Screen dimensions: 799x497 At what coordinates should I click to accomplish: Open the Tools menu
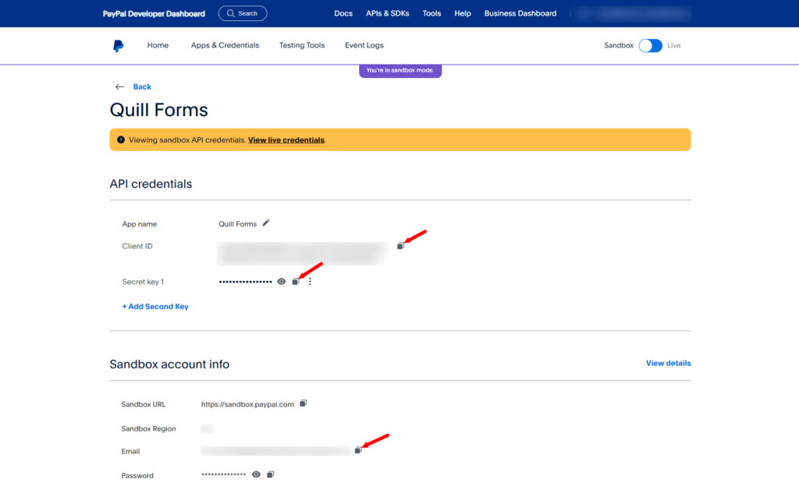431,14
